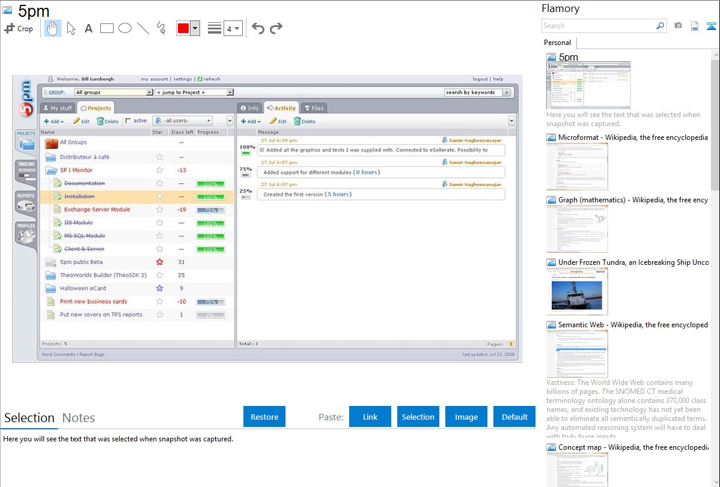Type in the Flamory search field

point(598,26)
